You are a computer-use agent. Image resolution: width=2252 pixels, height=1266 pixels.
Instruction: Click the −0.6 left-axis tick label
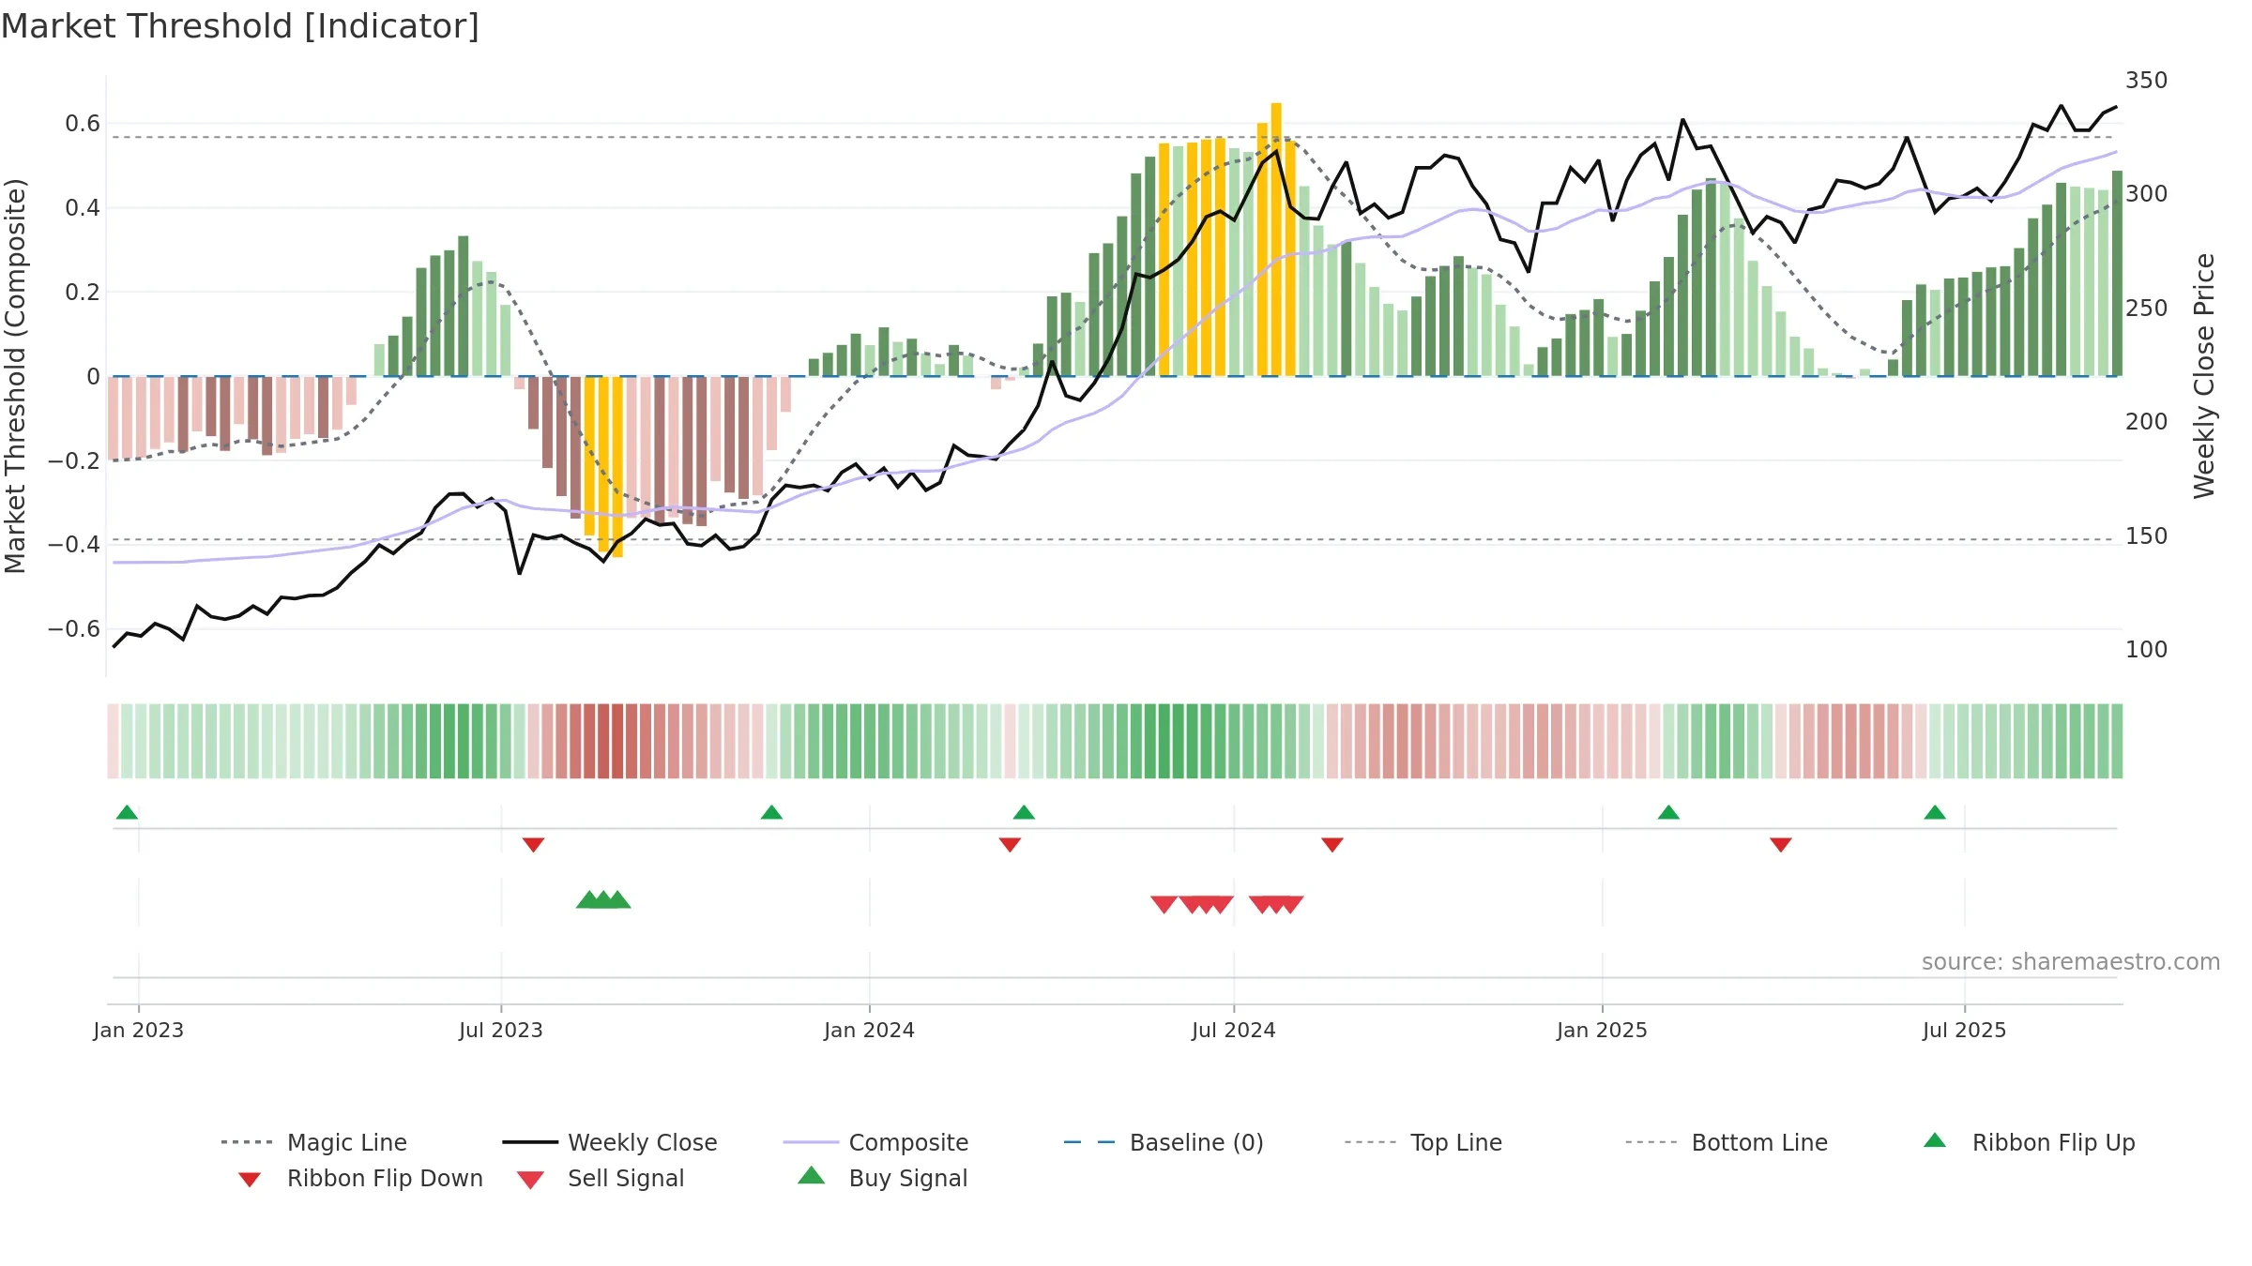pyautogui.click(x=74, y=628)
